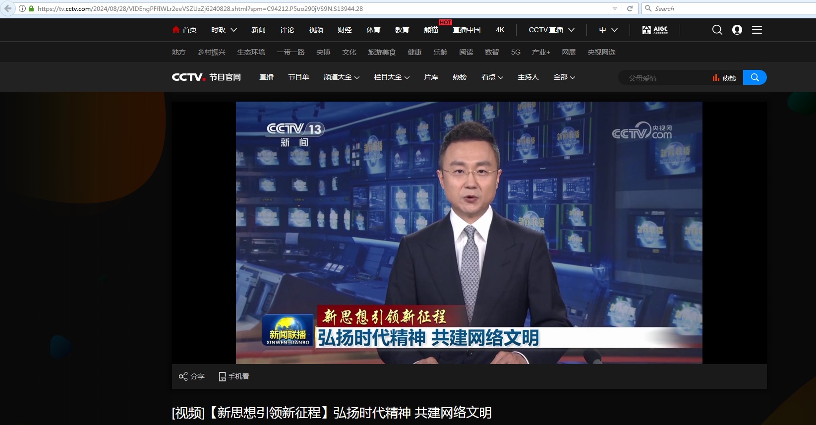Click the top bar magnifier search icon
Image resolution: width=816 pixels, height=425 pixels.
point(717,30)
